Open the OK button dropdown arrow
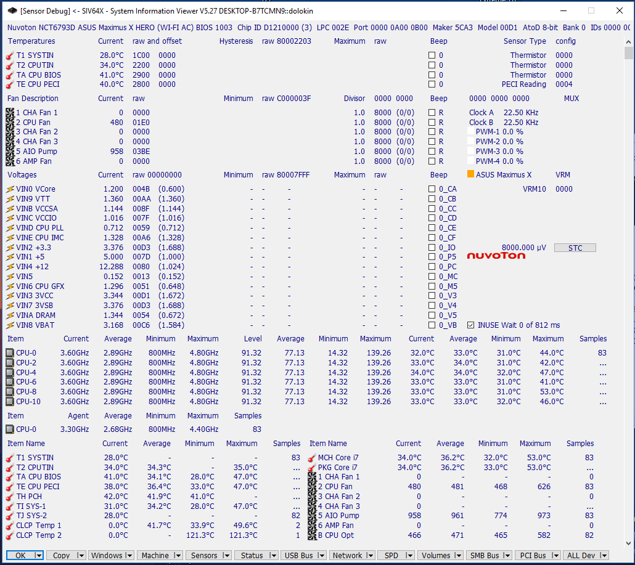The width and height of the screenshot is (635, 565). click(x=38, y=556)
